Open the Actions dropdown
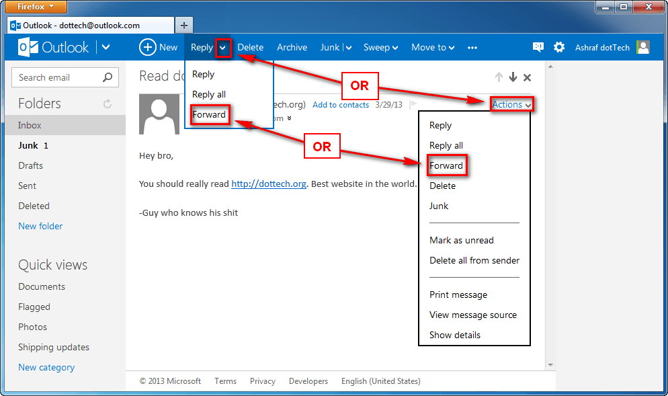The height and width of the screenshot is (396, 668). [x=511, y=104]
